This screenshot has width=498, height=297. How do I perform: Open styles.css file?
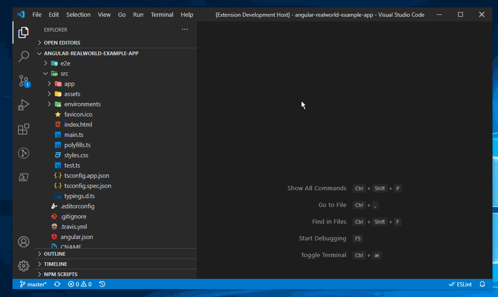click(x=116, y=155)
